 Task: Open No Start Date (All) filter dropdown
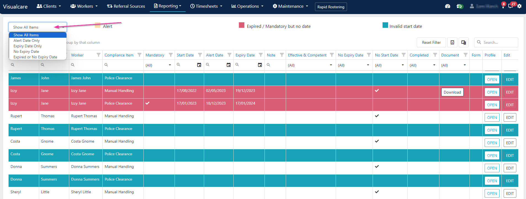coord(390,65)
